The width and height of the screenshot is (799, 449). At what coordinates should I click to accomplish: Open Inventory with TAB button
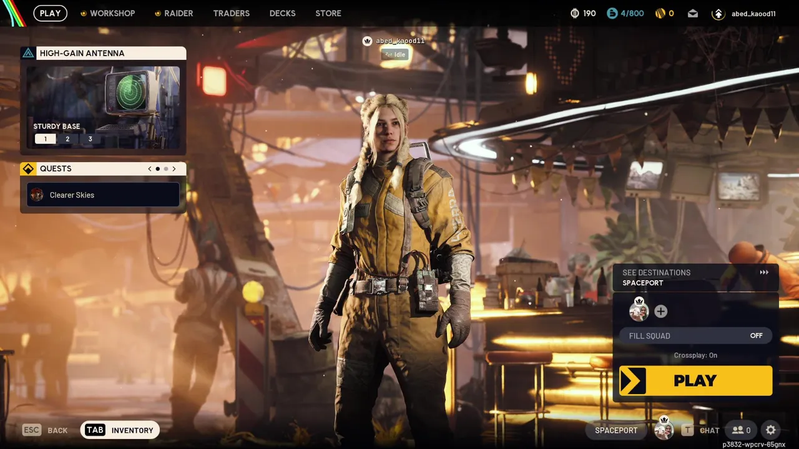pos(120,430)
